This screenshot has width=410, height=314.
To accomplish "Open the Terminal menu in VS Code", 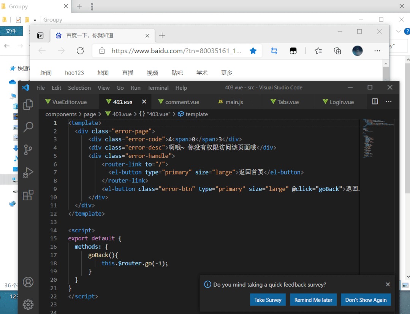I will [x=158, y=88].
